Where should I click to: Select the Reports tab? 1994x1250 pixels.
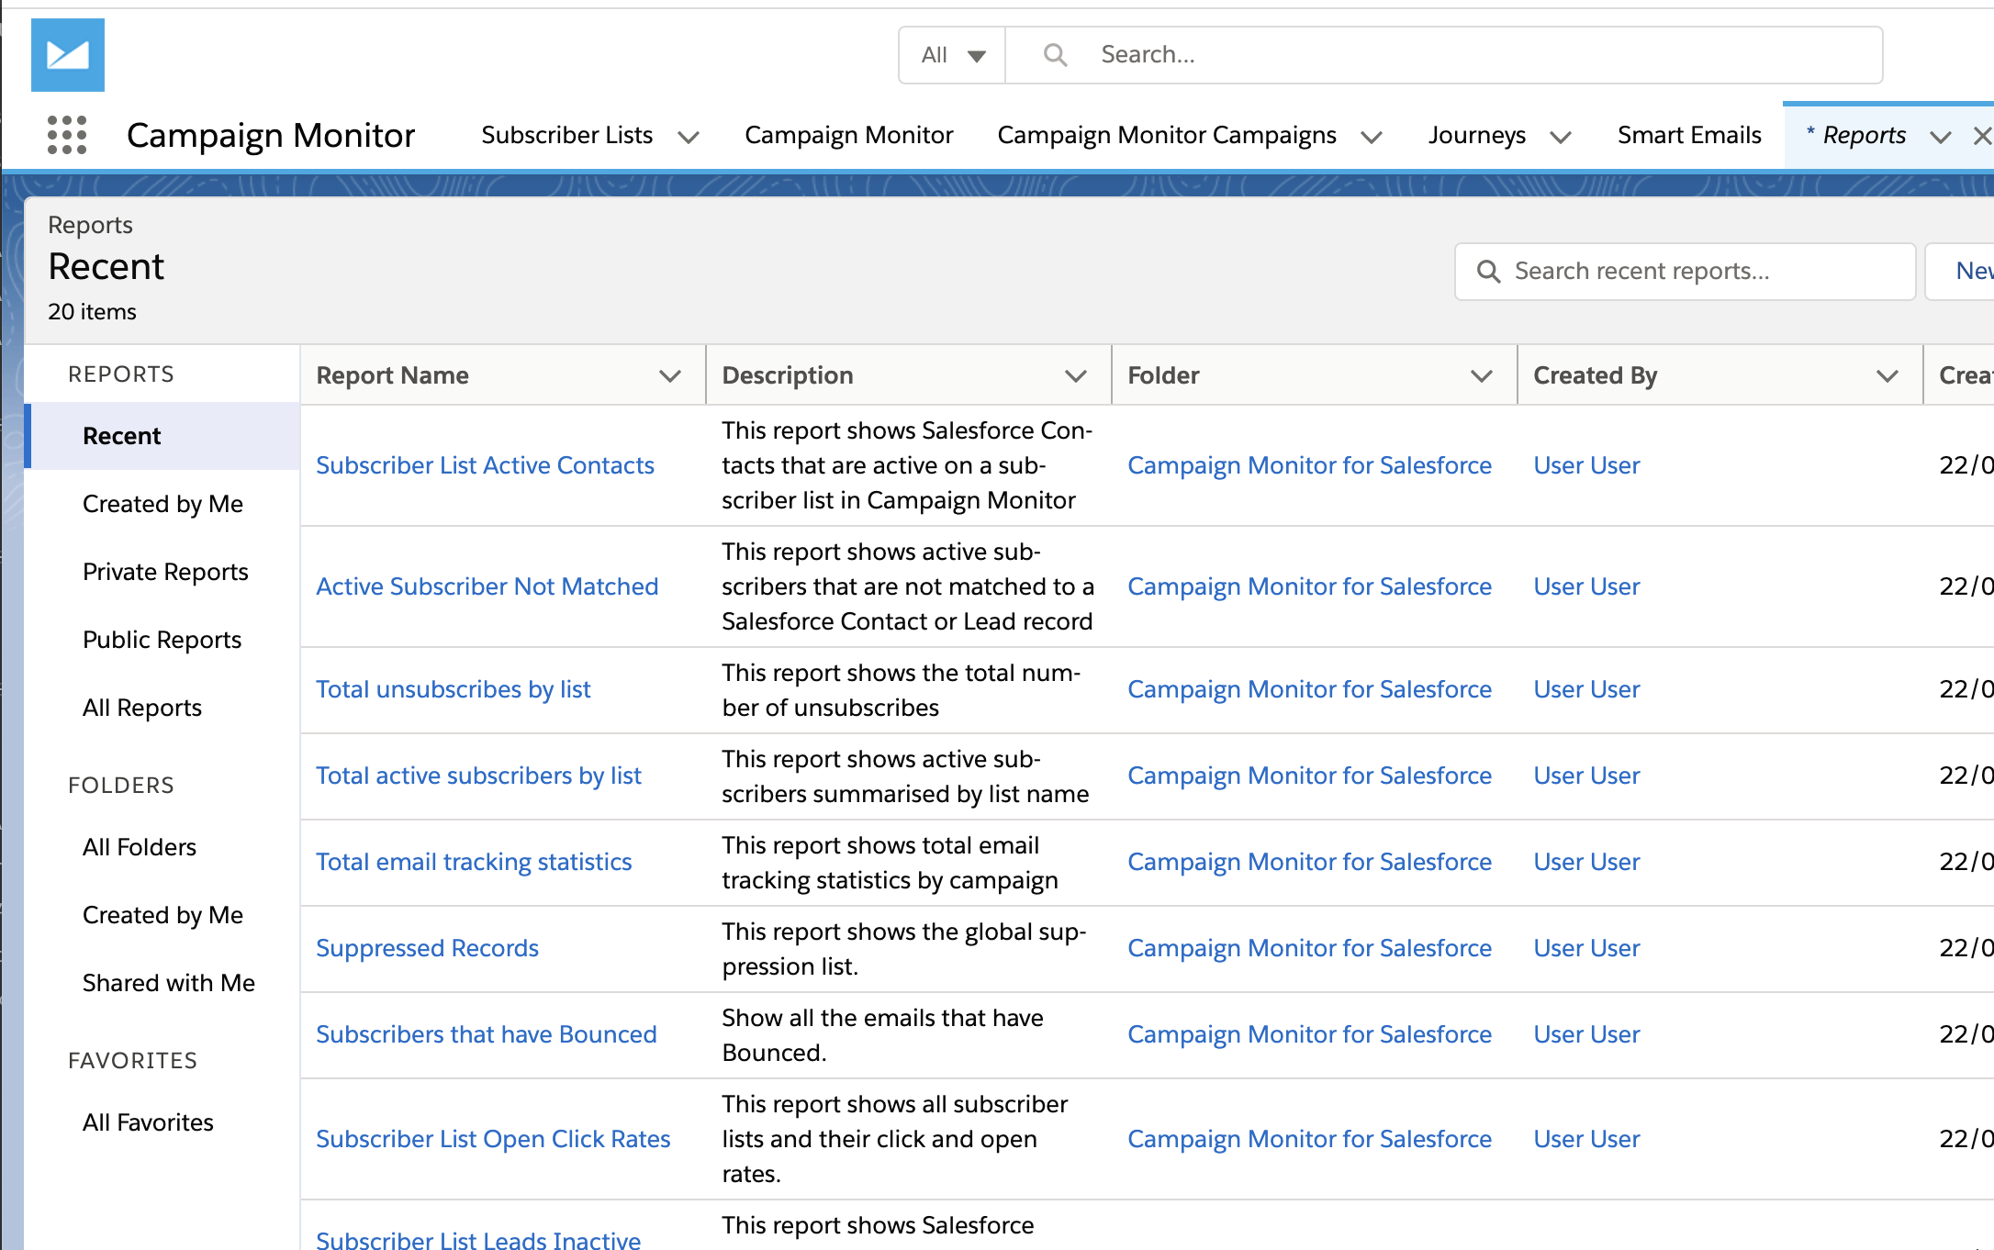pyautogui.click(x=1864, y=135)
